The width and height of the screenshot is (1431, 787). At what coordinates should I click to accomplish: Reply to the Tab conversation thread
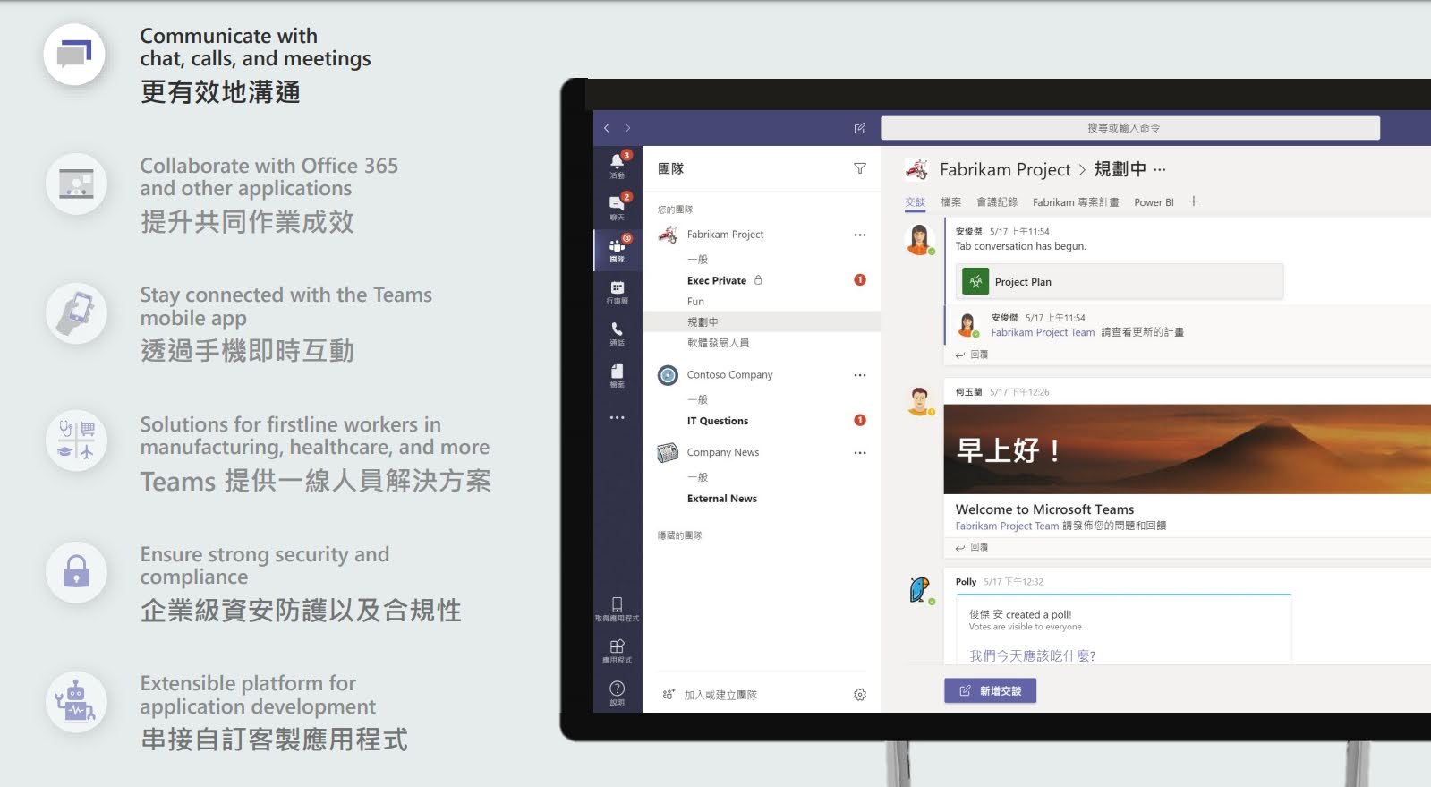pos(972,355)
